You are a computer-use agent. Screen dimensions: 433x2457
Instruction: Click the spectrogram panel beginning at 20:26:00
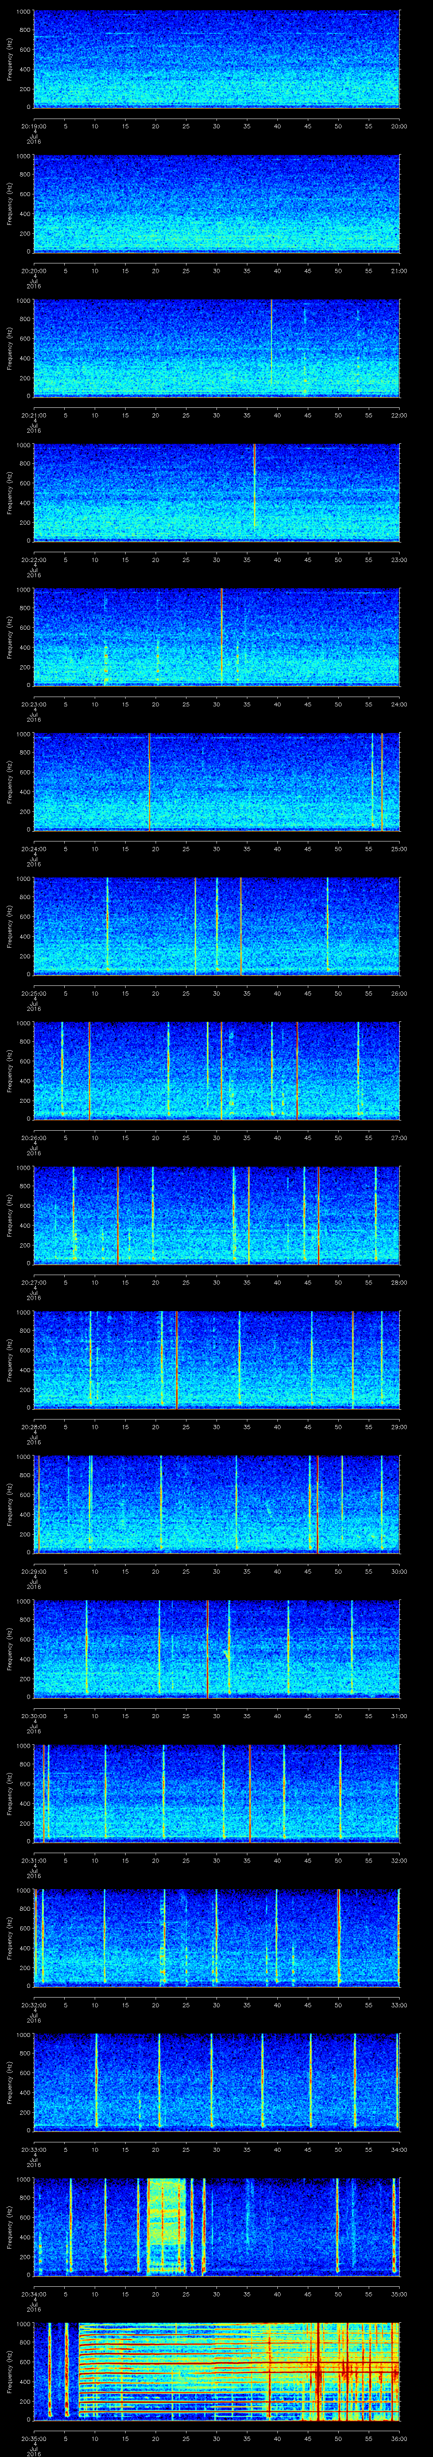(x=216, y=1071)
